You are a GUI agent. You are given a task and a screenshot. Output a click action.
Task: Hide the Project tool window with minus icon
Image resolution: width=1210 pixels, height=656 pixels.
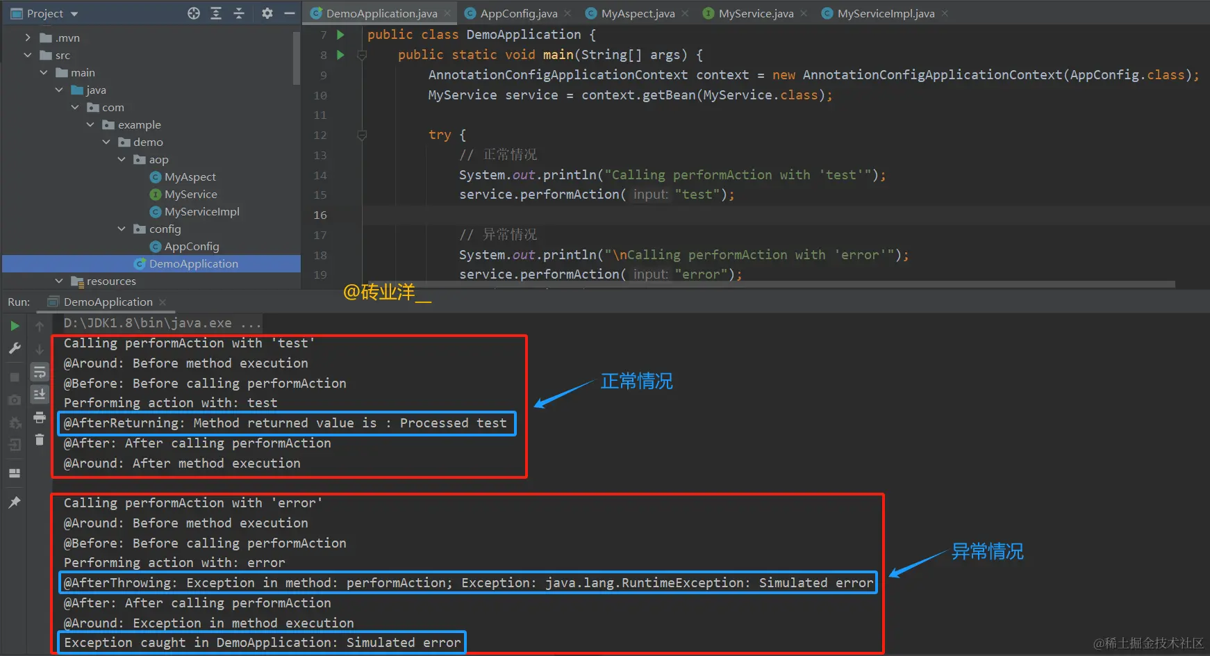290,13
